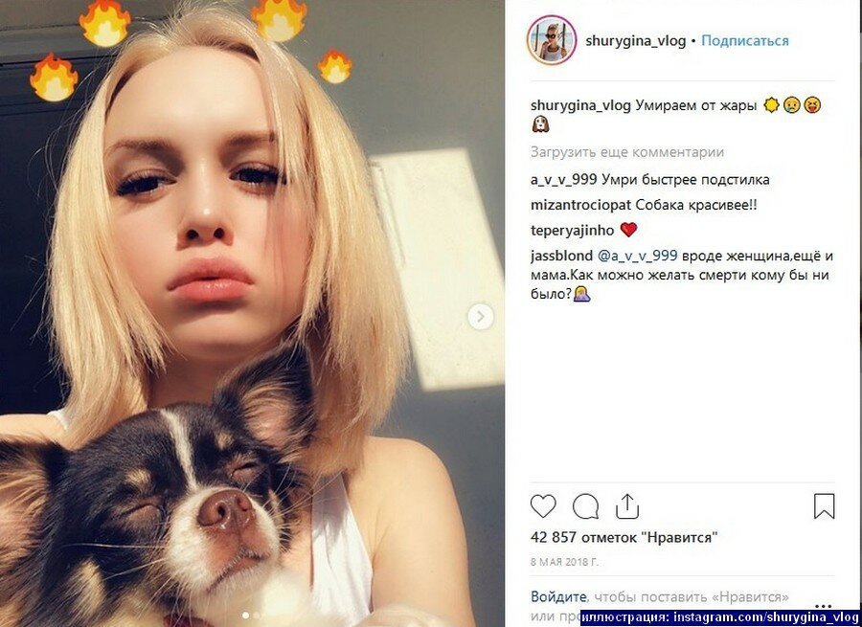The width and height of the screenshot is (862, 627).
Task: Click the Войдите login link
Action: pos(558,596)
